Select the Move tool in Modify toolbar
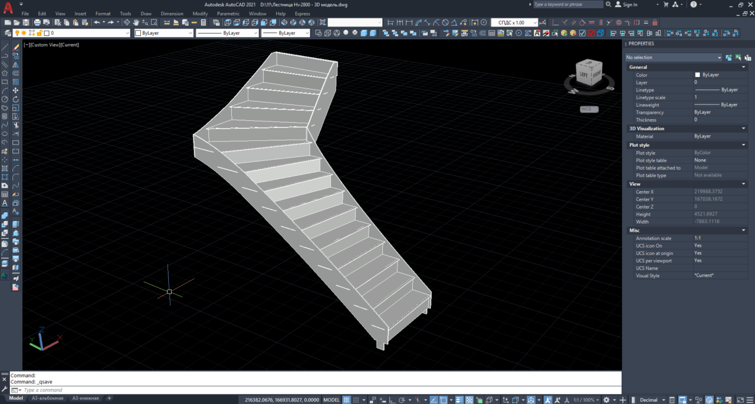Image resolution: width=755 pixels, height=404 pixels. (x=16, y=90)
